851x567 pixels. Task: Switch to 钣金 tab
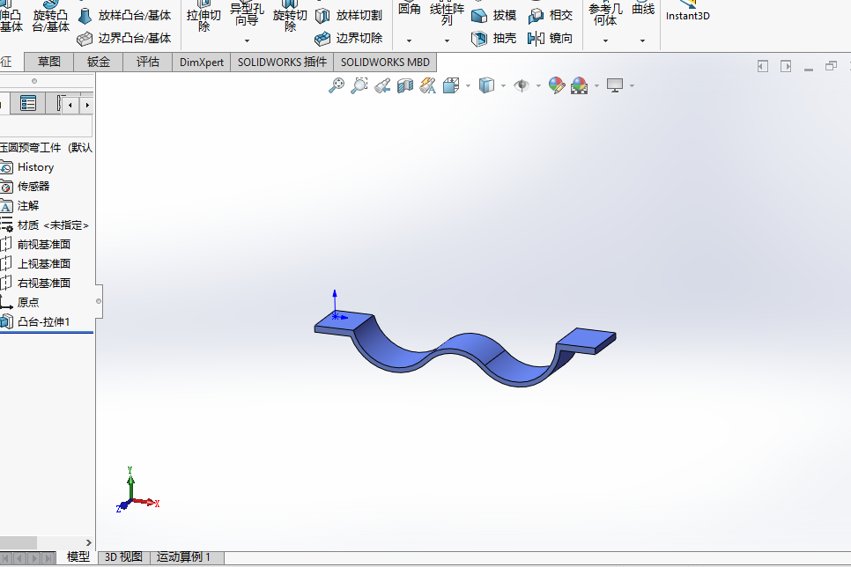point(99,62)
